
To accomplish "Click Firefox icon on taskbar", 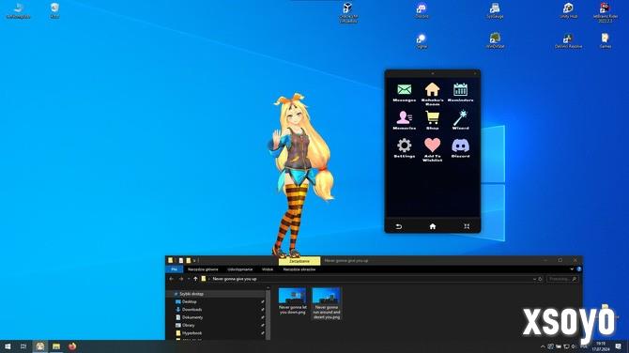I will [72, 346].
